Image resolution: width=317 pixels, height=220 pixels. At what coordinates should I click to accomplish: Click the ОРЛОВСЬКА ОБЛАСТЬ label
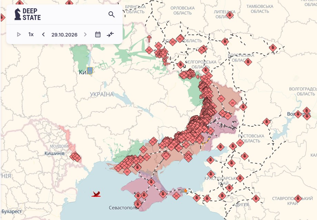coord(183,11)
